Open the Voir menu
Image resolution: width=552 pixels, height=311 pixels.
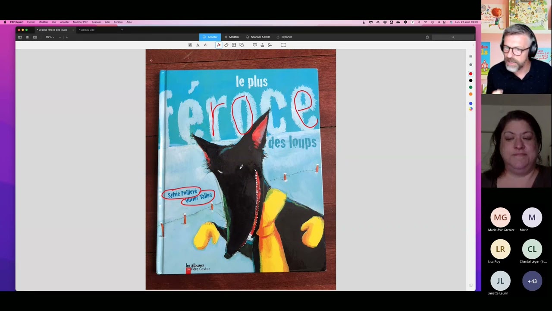pyautogui.click(x=54, y=22)
